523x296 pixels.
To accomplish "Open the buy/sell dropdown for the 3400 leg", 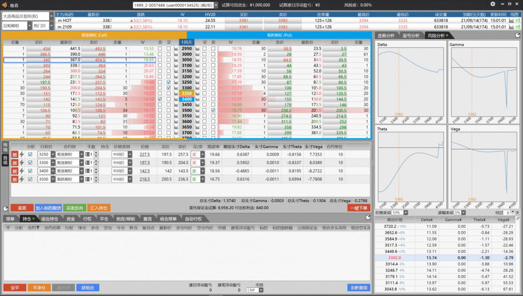I will click(x=202, y=171).
